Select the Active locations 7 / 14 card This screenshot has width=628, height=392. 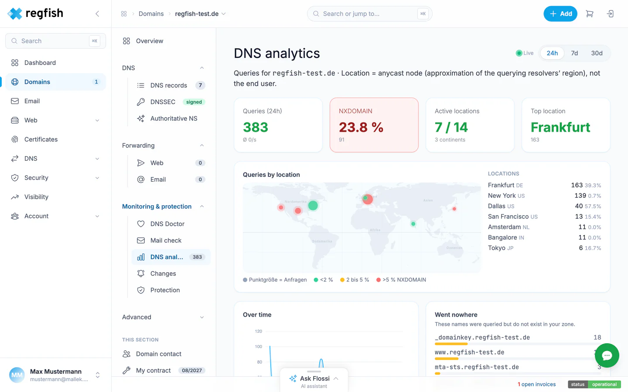(470, 125)
